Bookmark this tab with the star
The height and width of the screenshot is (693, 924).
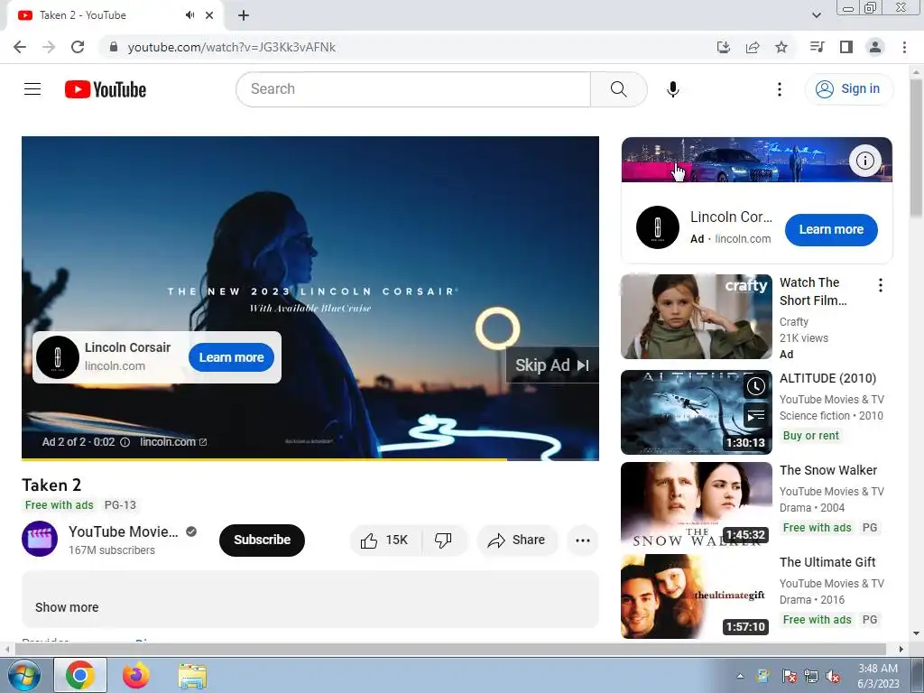pos(781,47)
